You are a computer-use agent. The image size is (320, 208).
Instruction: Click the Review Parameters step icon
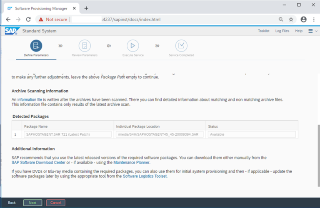click(x=85, y=45)
